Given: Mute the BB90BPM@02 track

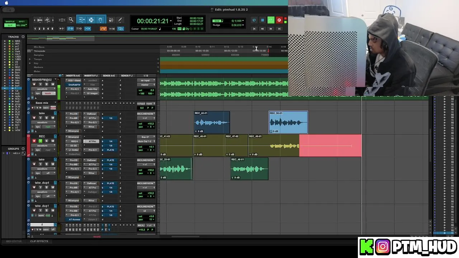Looking at the screenshot, I should click(53, 84).
